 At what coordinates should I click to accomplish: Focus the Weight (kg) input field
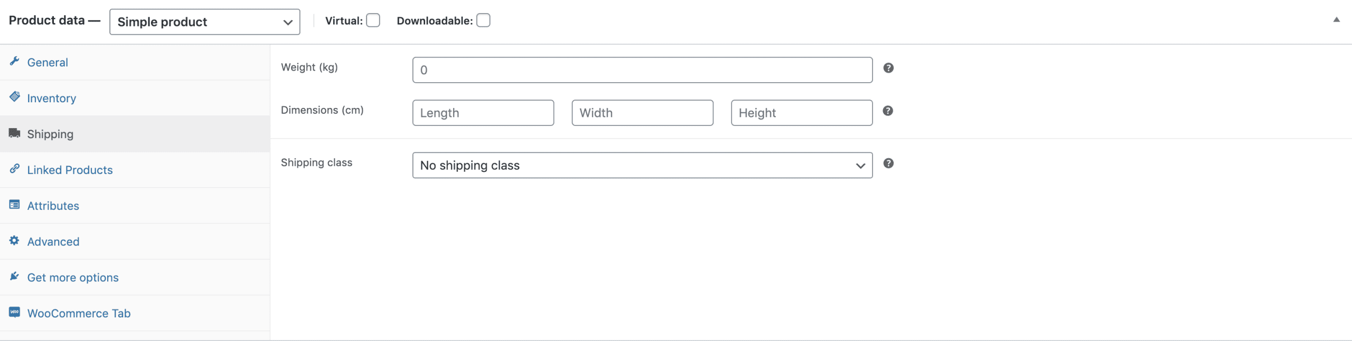tap(642, 70)
